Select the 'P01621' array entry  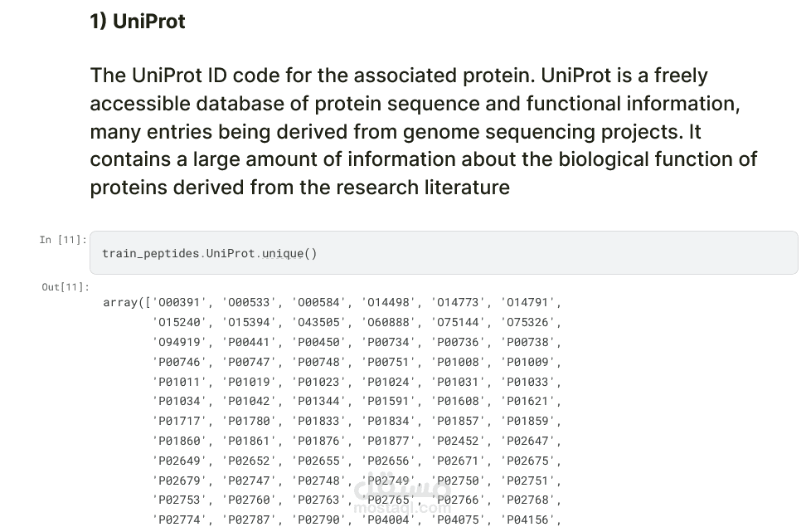tap(530, 402)
